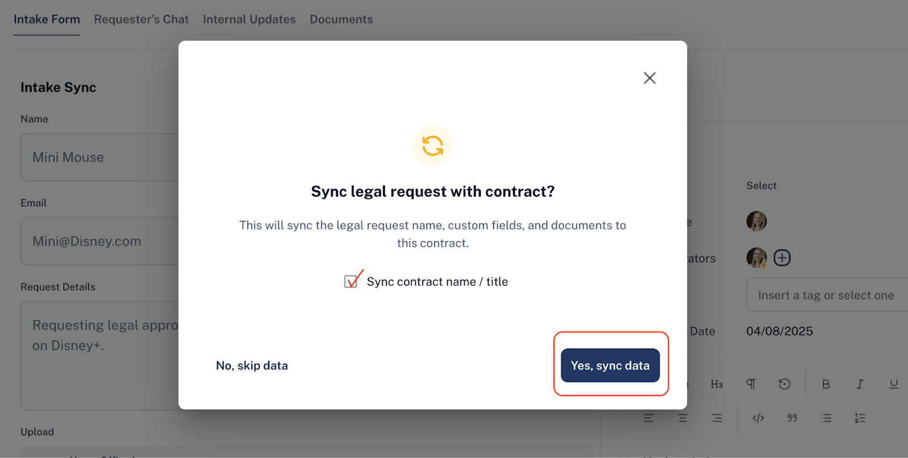908x458 pixels.
Task: Select the H3 heading icon
Action: tap(717, 384)
